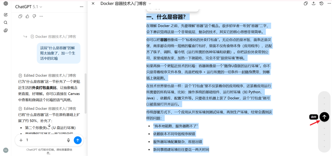Open the first Edited Docker 容器技术入门博客 entry

(x=47, y=75)
